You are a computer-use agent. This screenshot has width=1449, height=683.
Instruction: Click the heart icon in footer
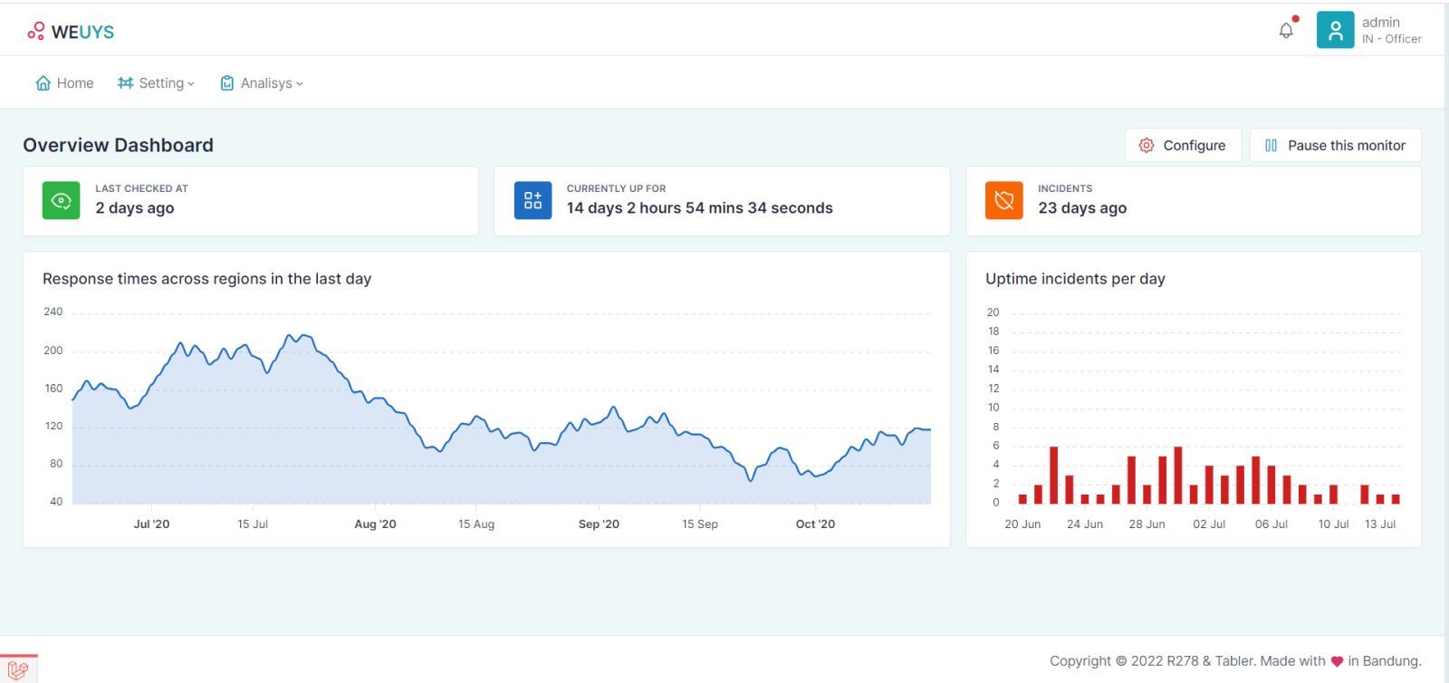(1337, 661)
